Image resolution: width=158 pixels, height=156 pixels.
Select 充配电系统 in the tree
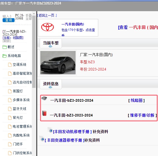(x=21, y=135)
